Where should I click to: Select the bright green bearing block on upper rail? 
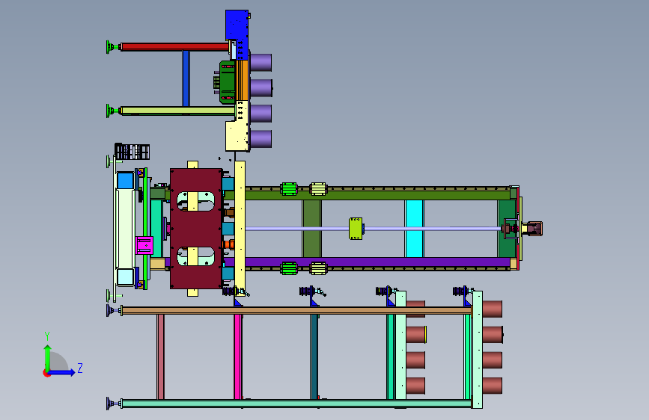click(289, 189)
